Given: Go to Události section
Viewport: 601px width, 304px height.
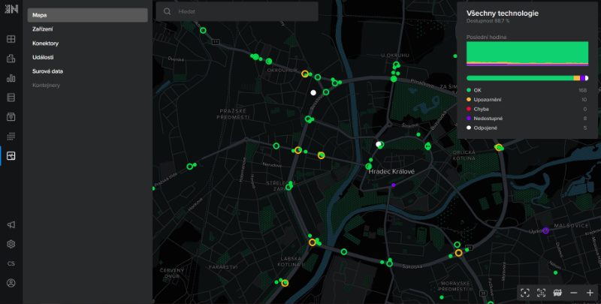Looking at the screenshot, I should pyautogui.click(x=43, y=57).
